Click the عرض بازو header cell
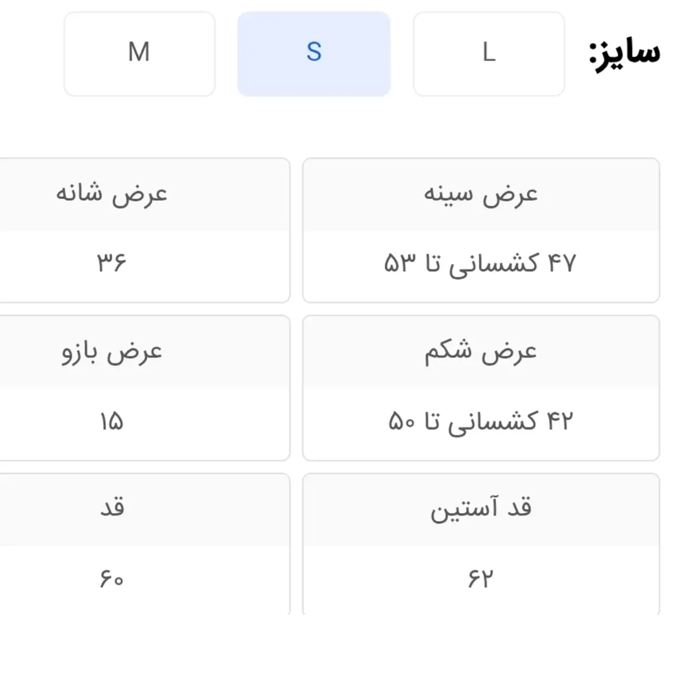684x684 pixels. (x=112, y=351)
